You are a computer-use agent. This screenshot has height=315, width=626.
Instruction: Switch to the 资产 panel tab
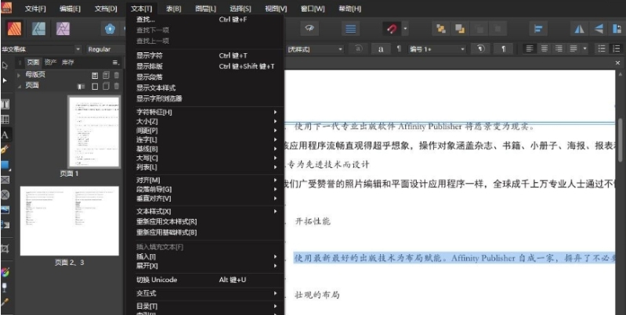pyautogui.click(x=50, y=62)
